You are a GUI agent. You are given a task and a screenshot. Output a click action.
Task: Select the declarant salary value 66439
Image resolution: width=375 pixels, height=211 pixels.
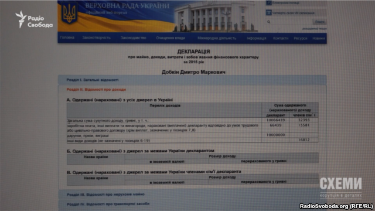[275, 125]
